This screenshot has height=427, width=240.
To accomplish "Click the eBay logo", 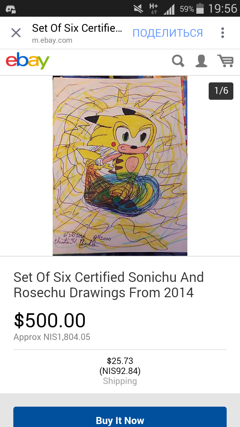I will pyautogui.click(x=28, y=61).
